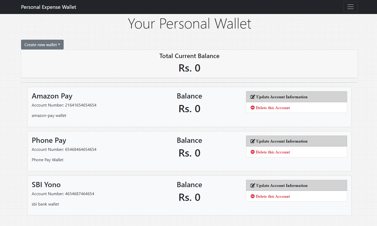Click the edit pencil icon for SBI Yono

tap(253, 186)
